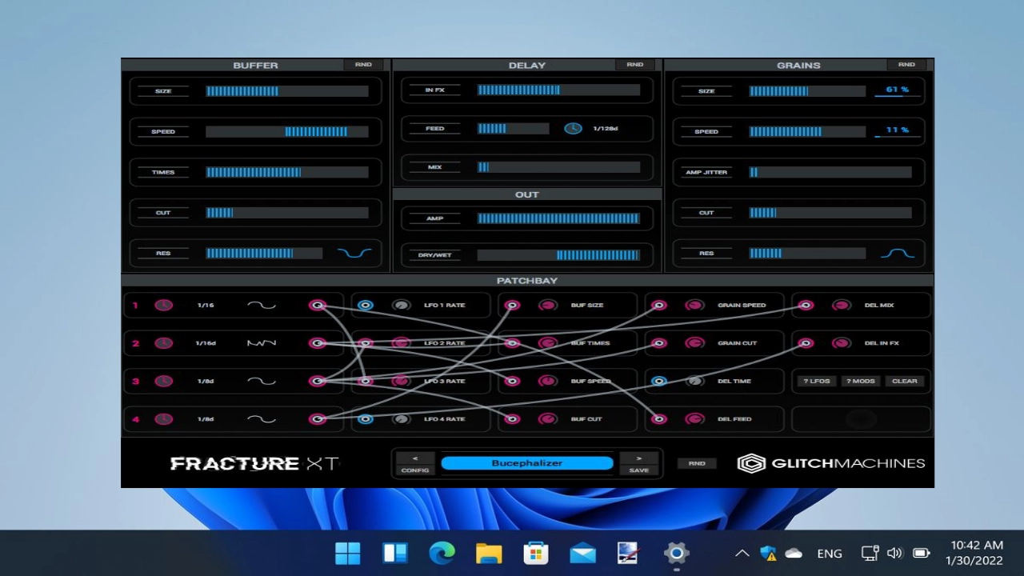Randomize the GRAINS section with RND
Image resolution: width=1024 pixels, height=576 pixels.
pyautogui.click(x=906, y=65)
